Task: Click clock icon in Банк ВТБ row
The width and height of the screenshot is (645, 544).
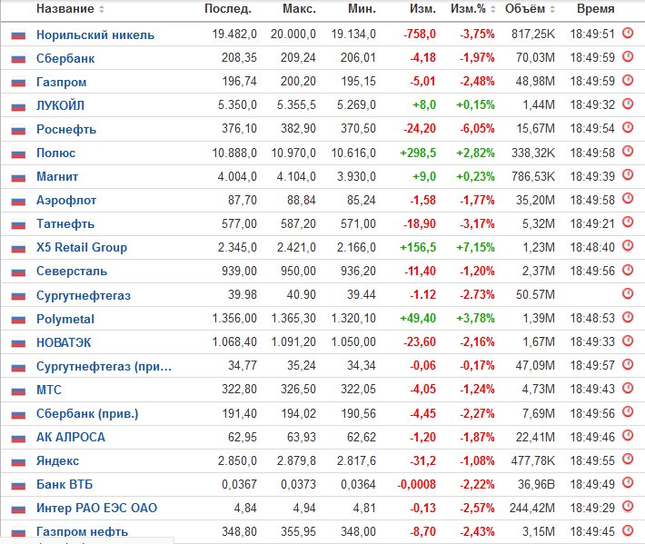Action: tap(628, 482)
